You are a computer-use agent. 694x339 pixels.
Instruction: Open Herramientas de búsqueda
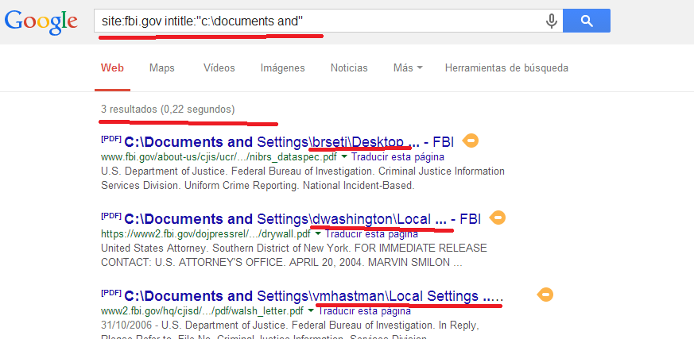[506, 68]
